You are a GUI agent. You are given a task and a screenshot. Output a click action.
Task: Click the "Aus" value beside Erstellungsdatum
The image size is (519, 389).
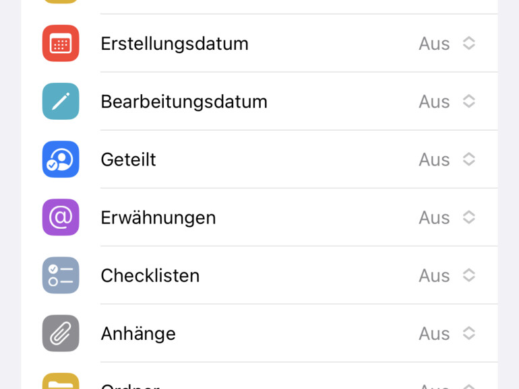click(x=434, y=44)
